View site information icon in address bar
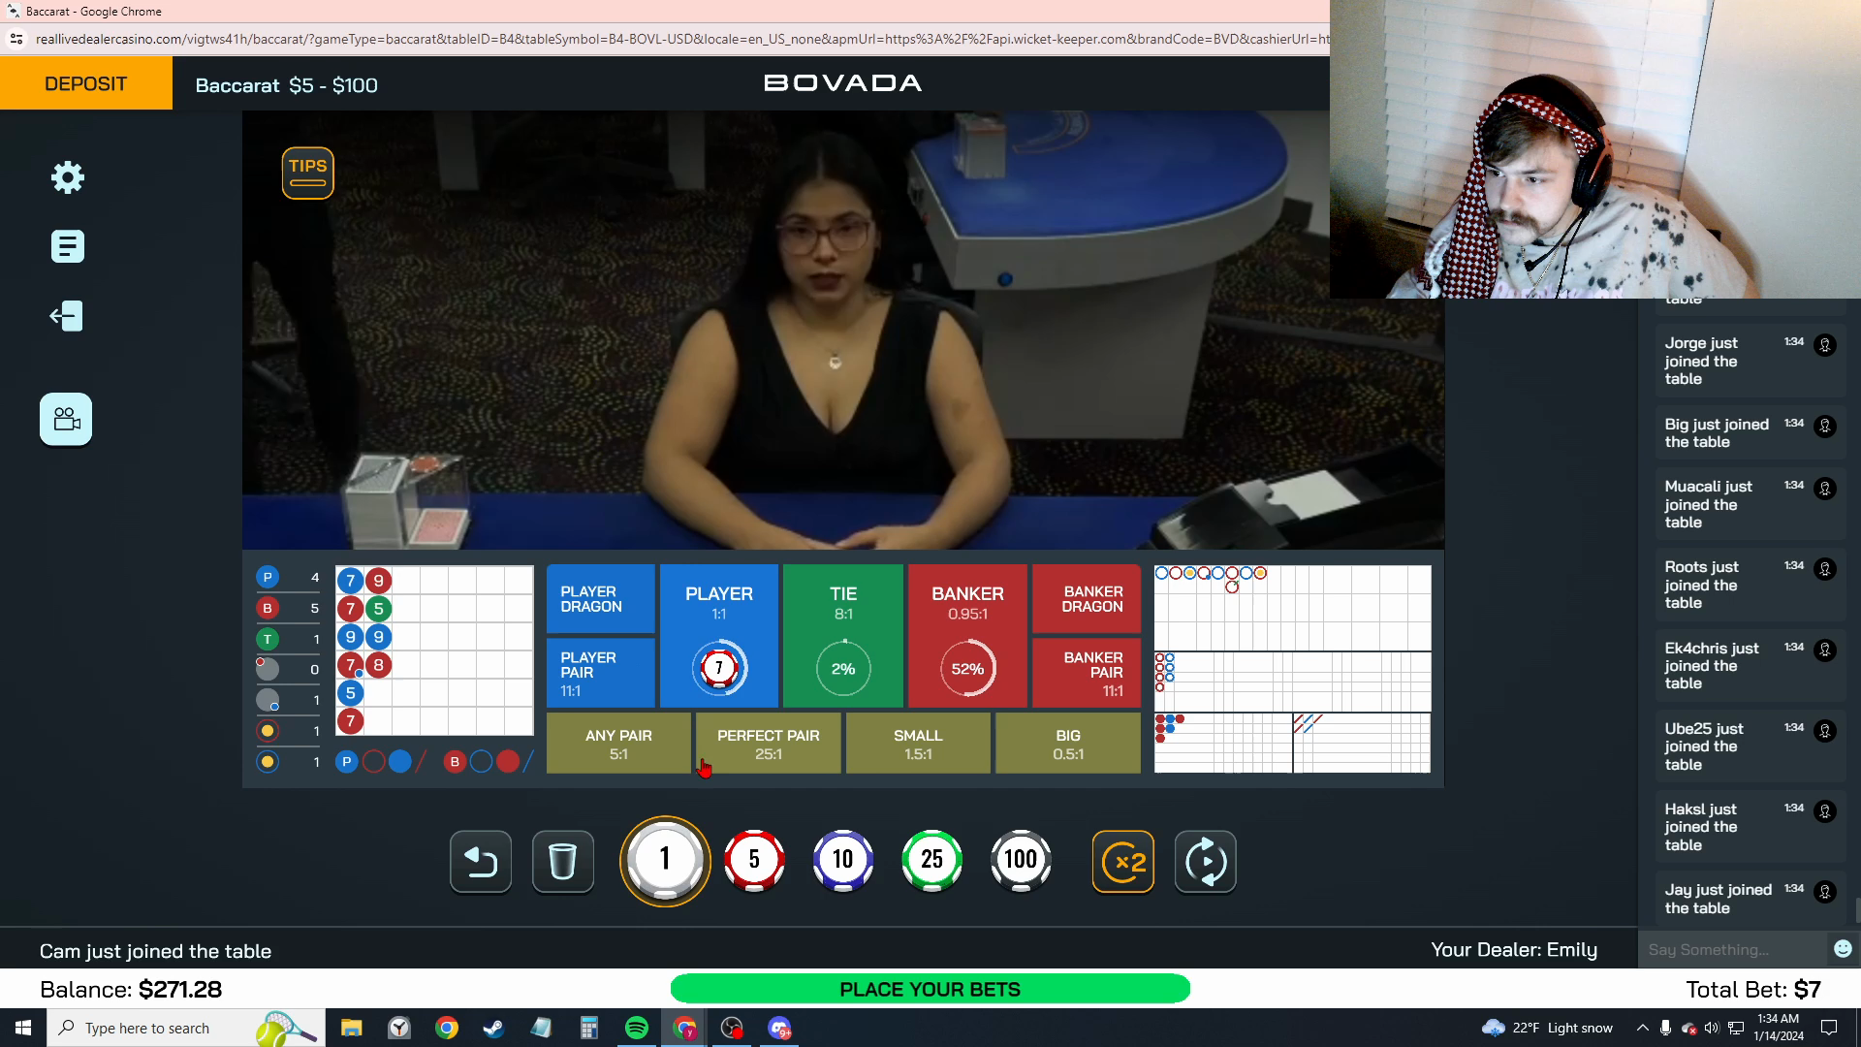Image resolution: width=1861 pixels, height=1047 pixels. coord(16,39)
